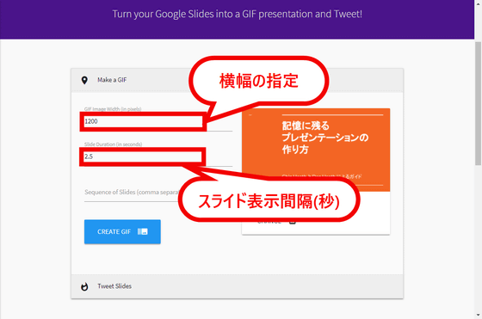The height and width of the screenshot is (319, 482).
Task: Click the flame icon beside Tweet Slides
Action: click(x=84, y=286)
